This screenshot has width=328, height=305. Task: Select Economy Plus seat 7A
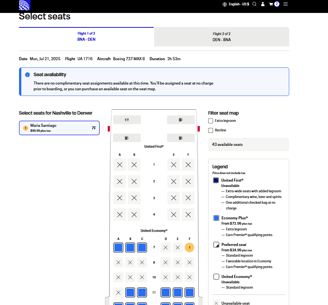pyautogui.click(x=118, y=248)
